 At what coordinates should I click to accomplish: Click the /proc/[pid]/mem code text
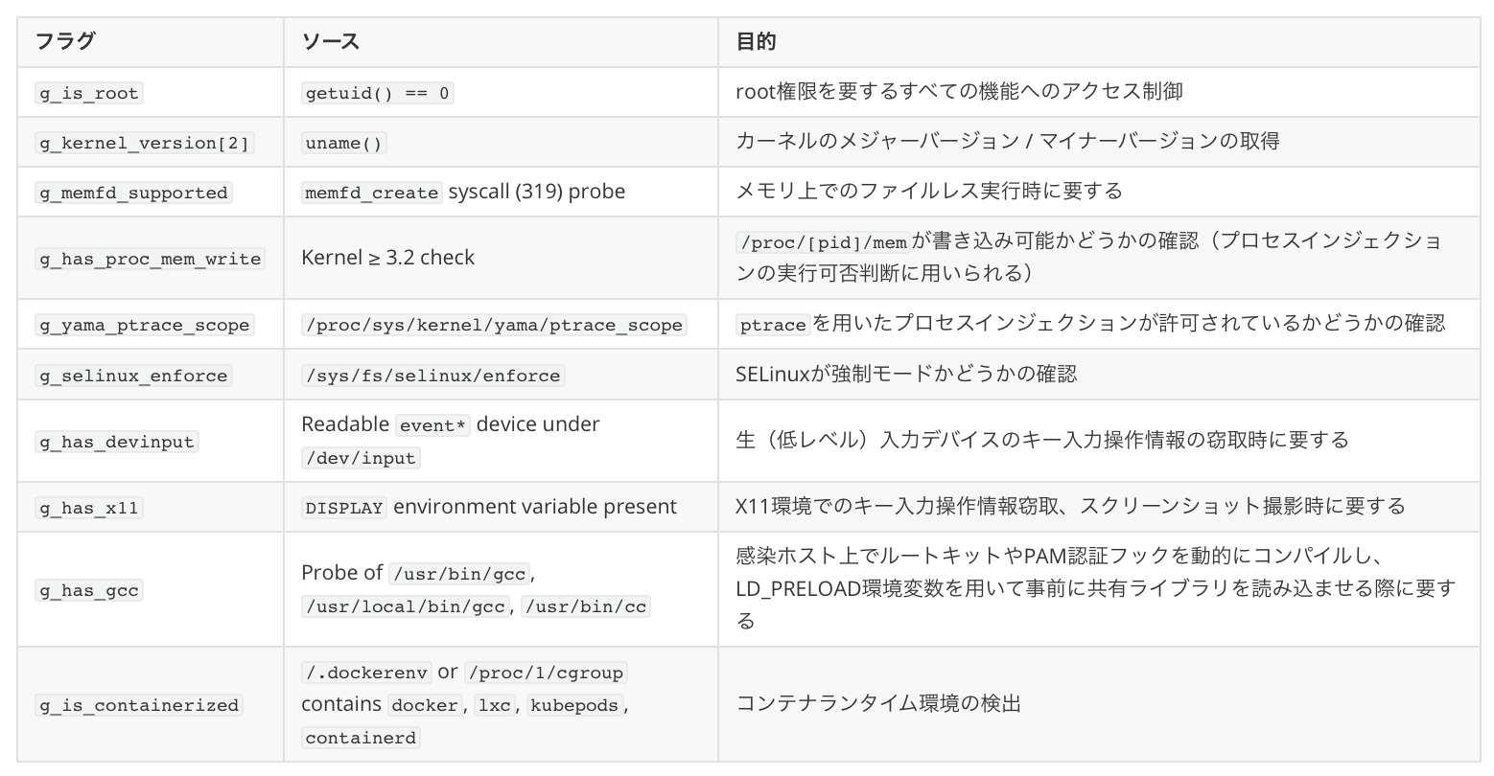click(822, 242)
